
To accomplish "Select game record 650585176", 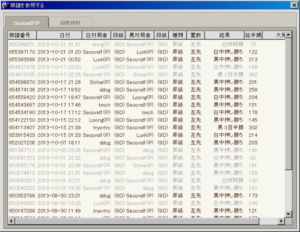I will pos(146,165).
